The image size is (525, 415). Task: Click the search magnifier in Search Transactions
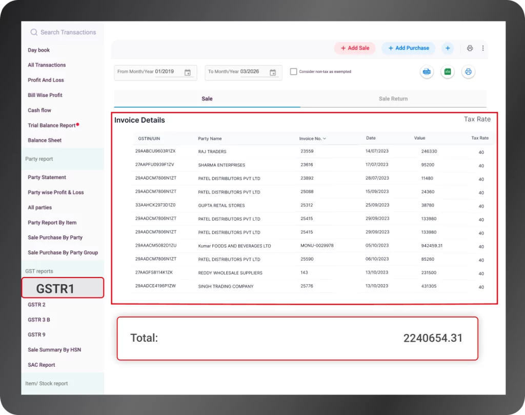[33, 32]
